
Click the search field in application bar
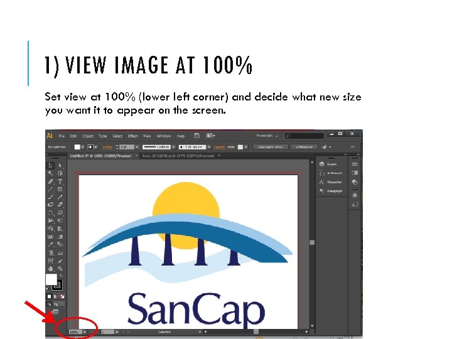(304, 136)
